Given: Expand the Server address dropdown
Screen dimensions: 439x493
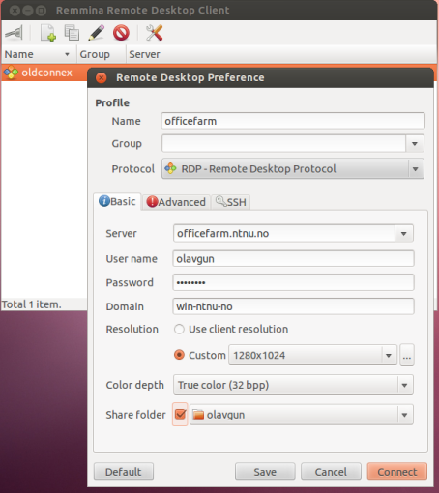Looking at the screenshot, I should click(x=403, y=233).
